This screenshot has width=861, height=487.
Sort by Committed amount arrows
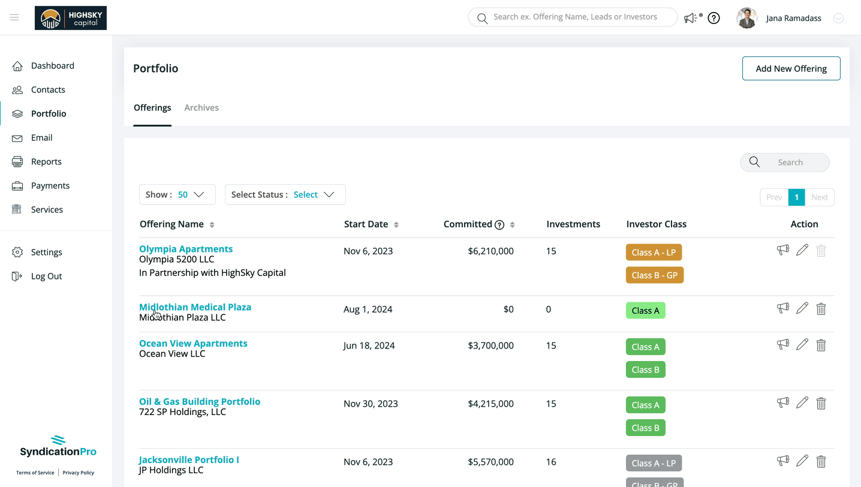pyautogui.click(x=512, y=224)
